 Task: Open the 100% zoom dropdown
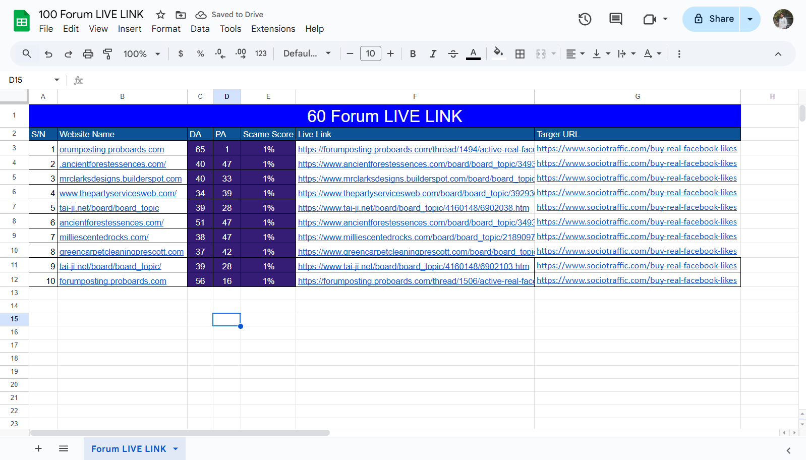(x=142, y=54)
